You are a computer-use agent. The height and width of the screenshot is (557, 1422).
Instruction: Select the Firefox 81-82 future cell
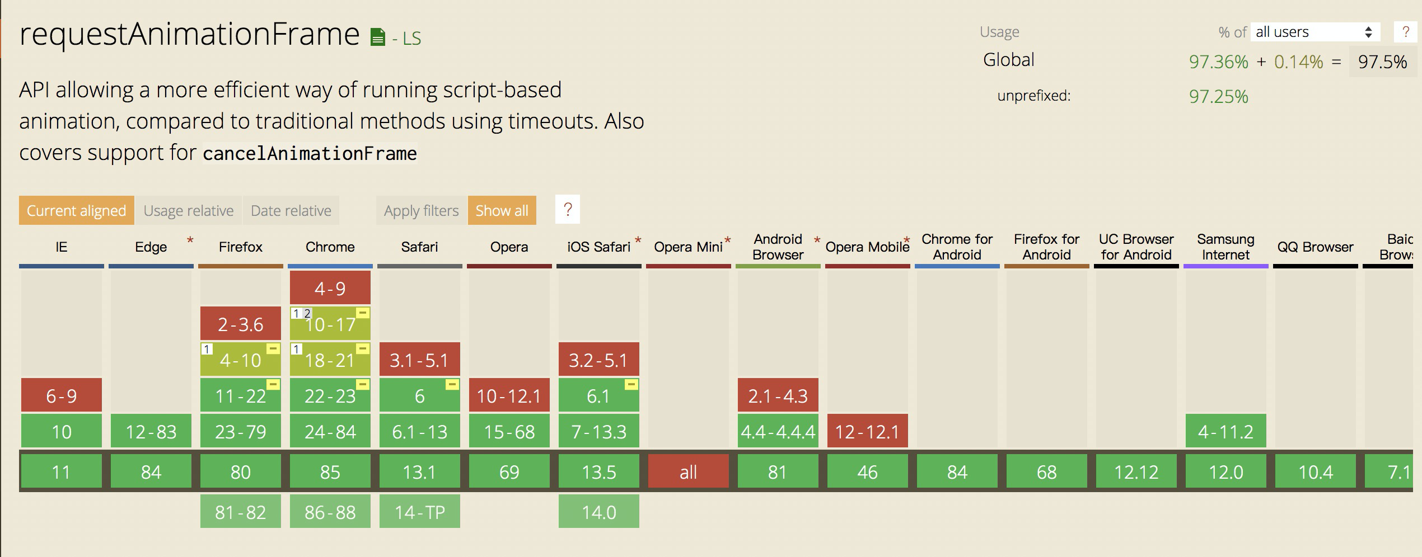pyautogui.click(x=241, y=512)
